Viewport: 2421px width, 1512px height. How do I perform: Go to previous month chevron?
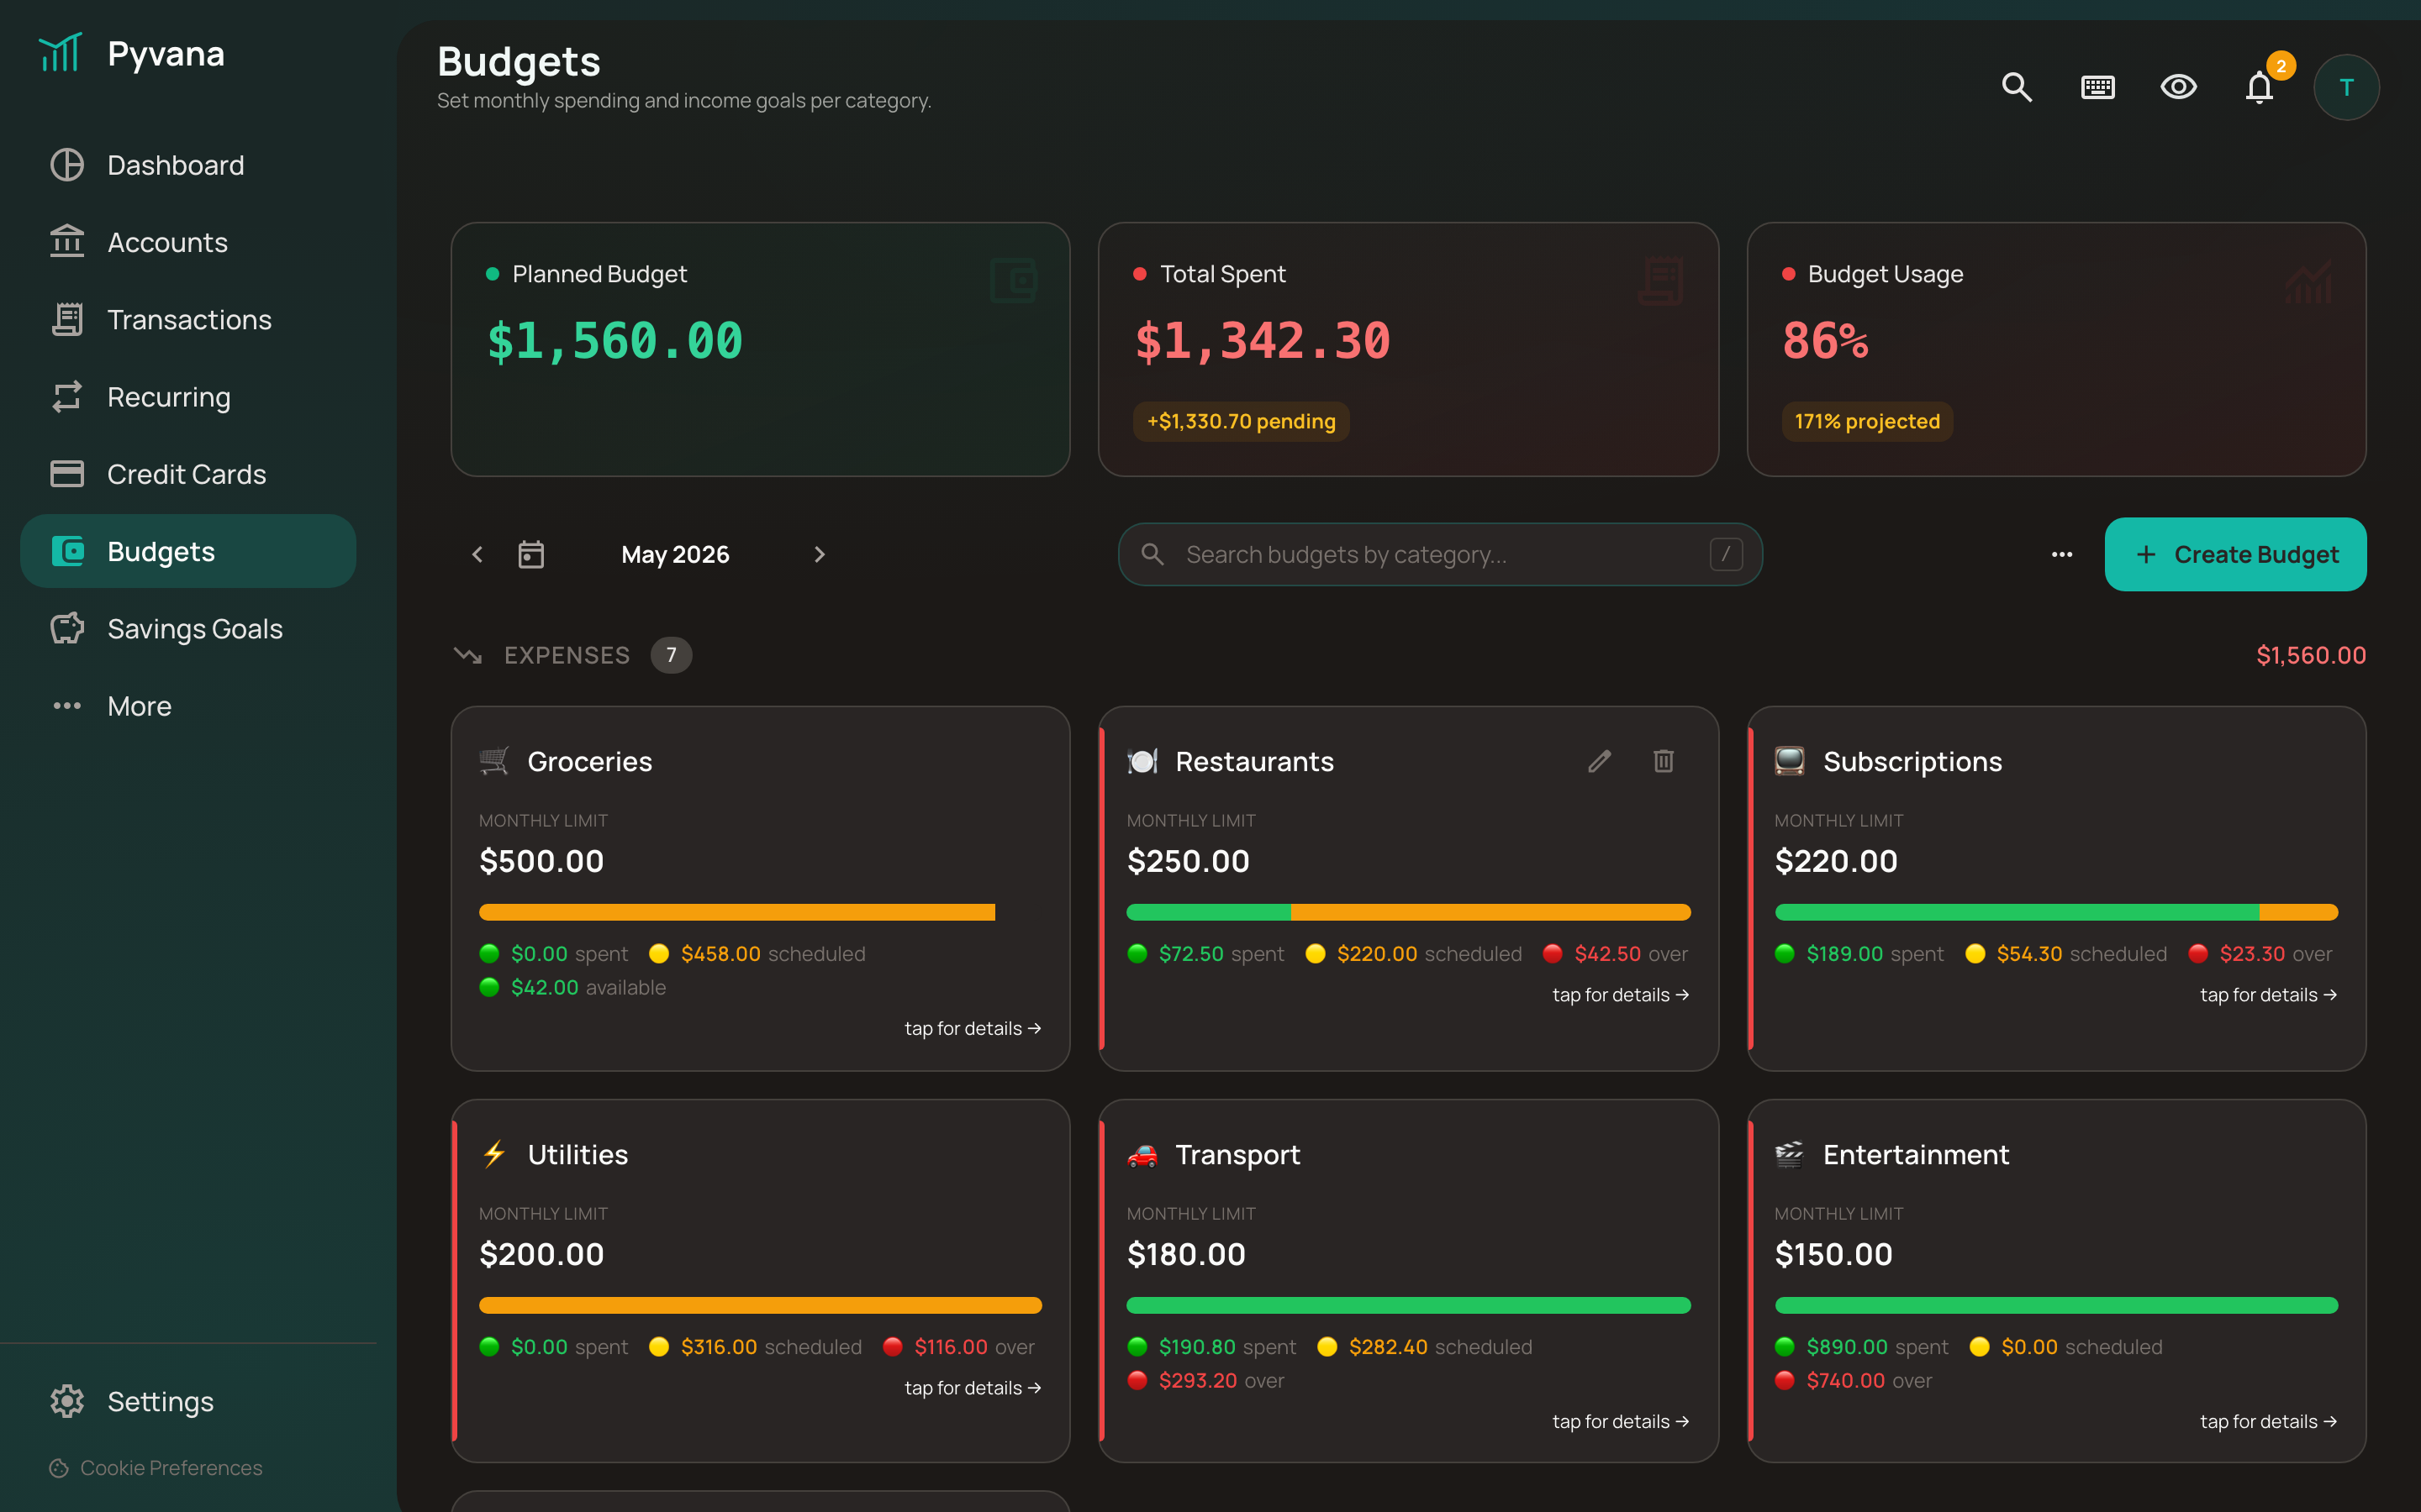(477, 554)
